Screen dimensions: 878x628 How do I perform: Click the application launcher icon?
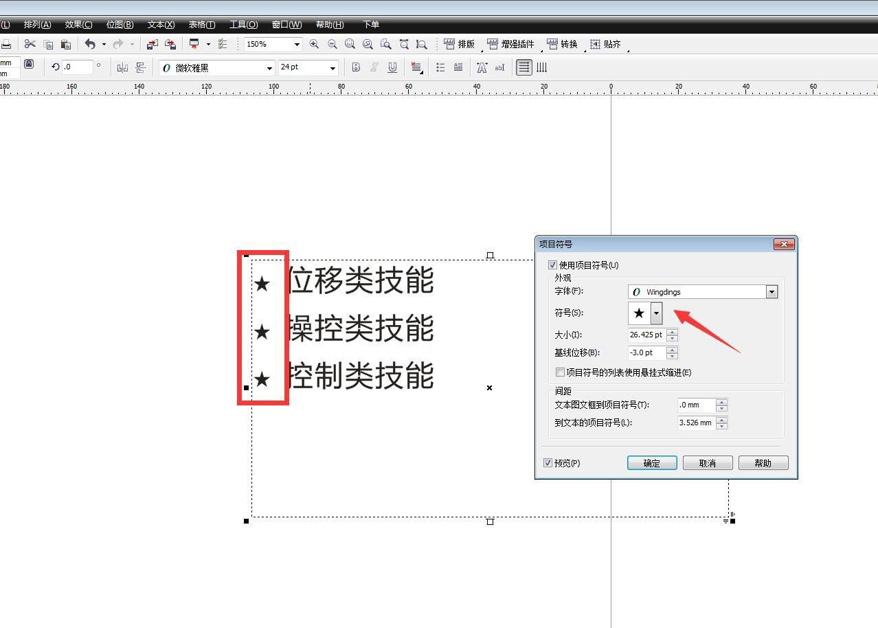pyautogui.click(x=194, y=44)
